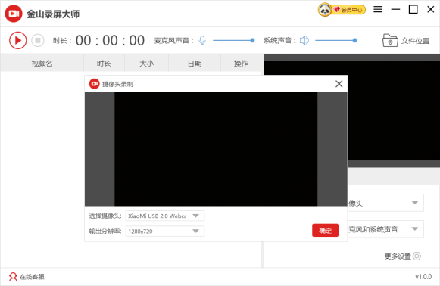Screen dimensions: 440x286
Task: Click the 00 : 00 : 00 duration timer
Action: (110, 40)
